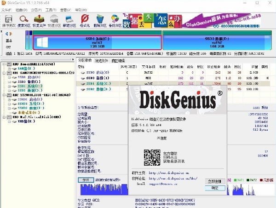Open the 磁盘(D) menu

click(22, 10)
